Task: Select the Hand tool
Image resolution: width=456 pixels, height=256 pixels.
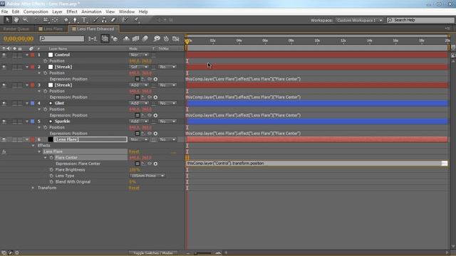Action: (x=16, y=20)
